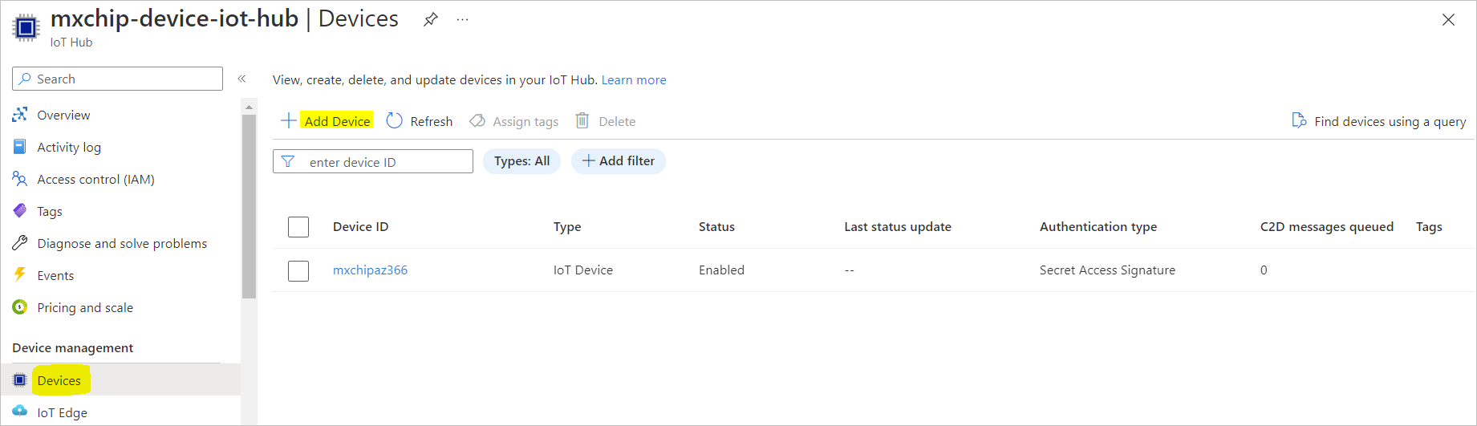Go to Activity log
Image resolution: width=1477 pixels, height=426 pixels.
69,147
